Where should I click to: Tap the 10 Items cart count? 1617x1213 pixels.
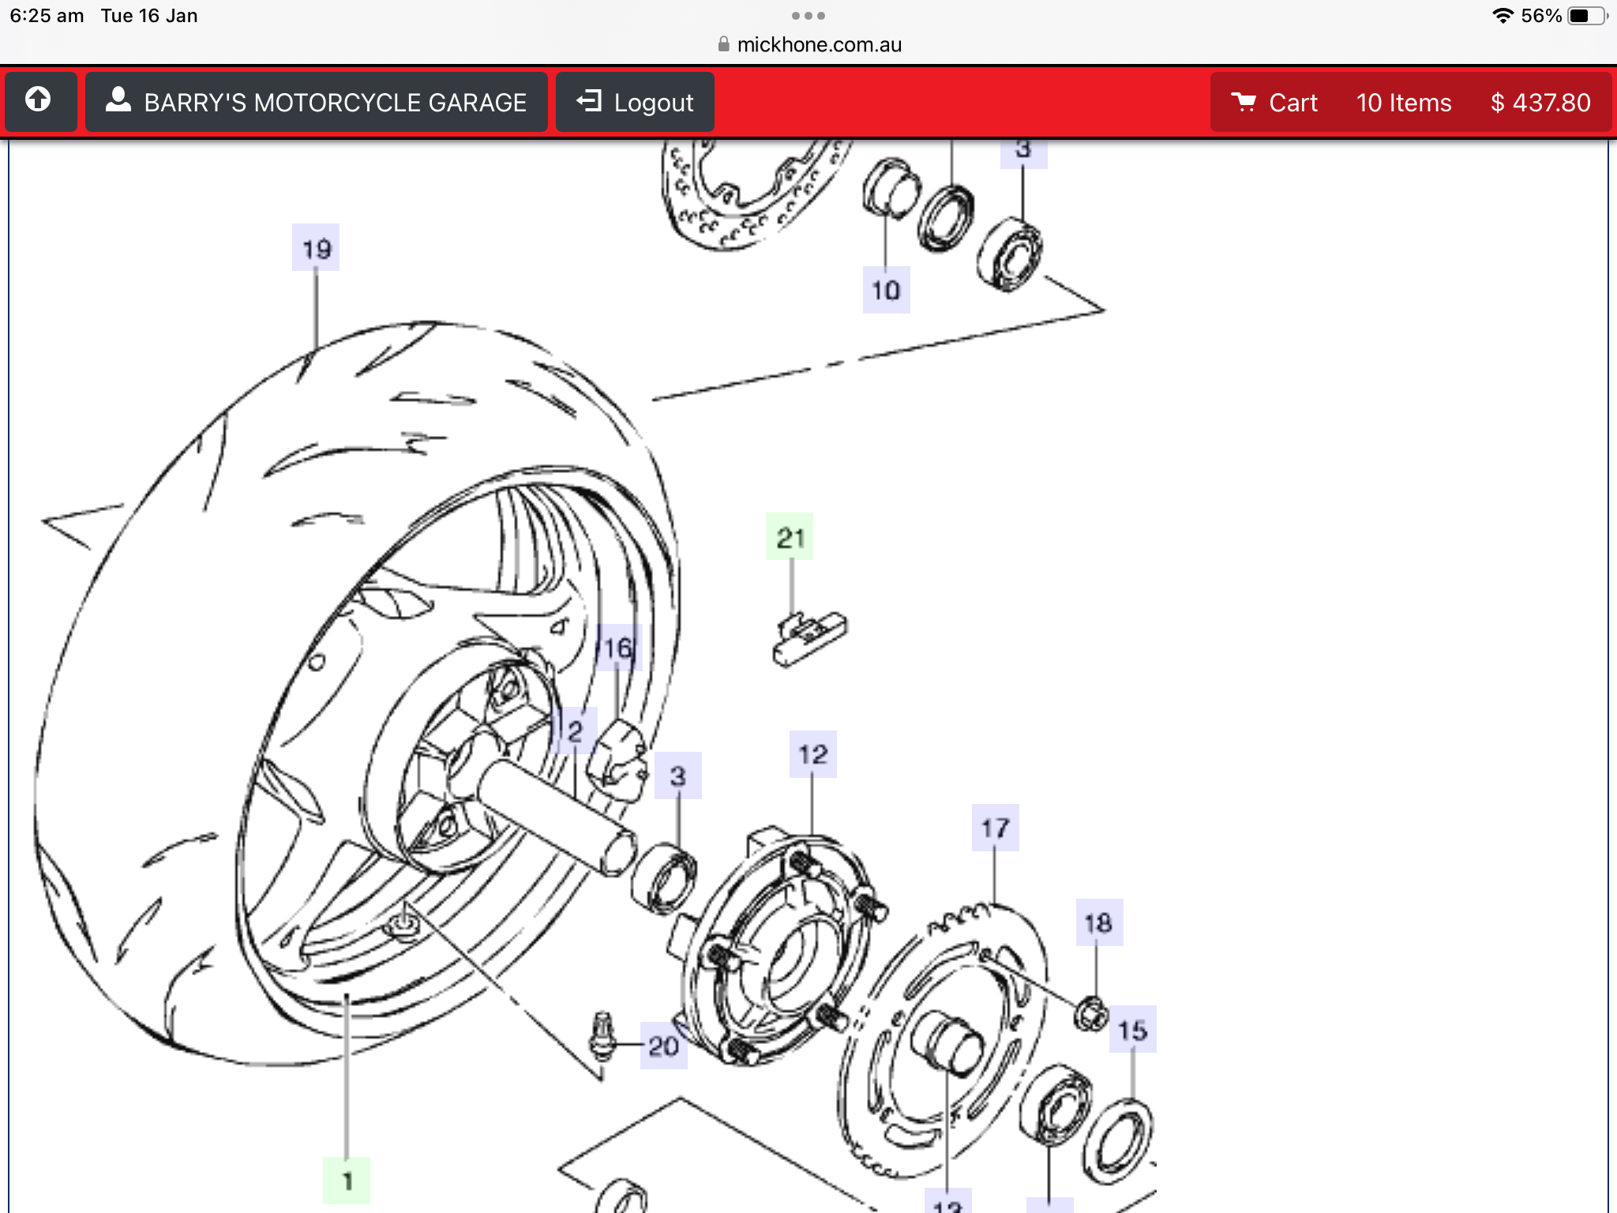click(x=1404, y=103)
